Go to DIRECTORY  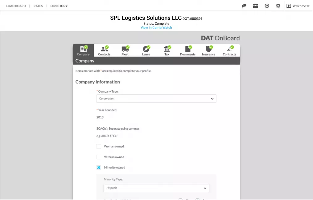59,6
